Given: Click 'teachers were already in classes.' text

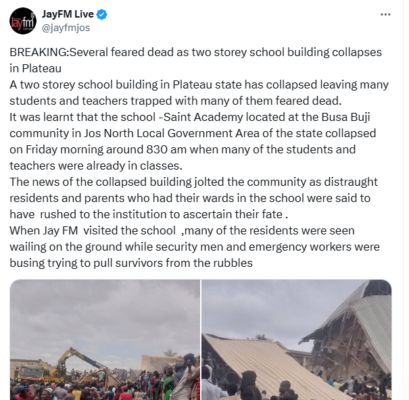Looking at the screenshot, I should [x=96, y=166].
